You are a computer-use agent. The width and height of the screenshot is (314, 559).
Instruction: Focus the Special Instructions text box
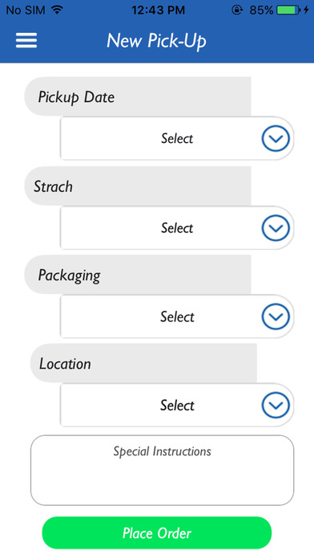(x=162, y=470)
